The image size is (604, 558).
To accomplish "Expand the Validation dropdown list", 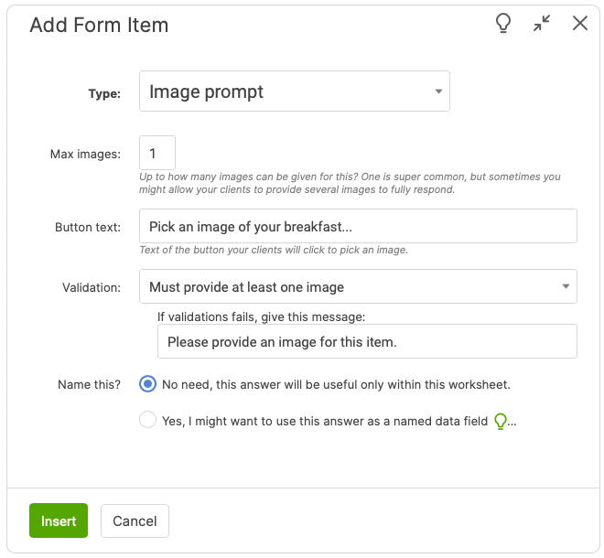I will pos(357,287).
